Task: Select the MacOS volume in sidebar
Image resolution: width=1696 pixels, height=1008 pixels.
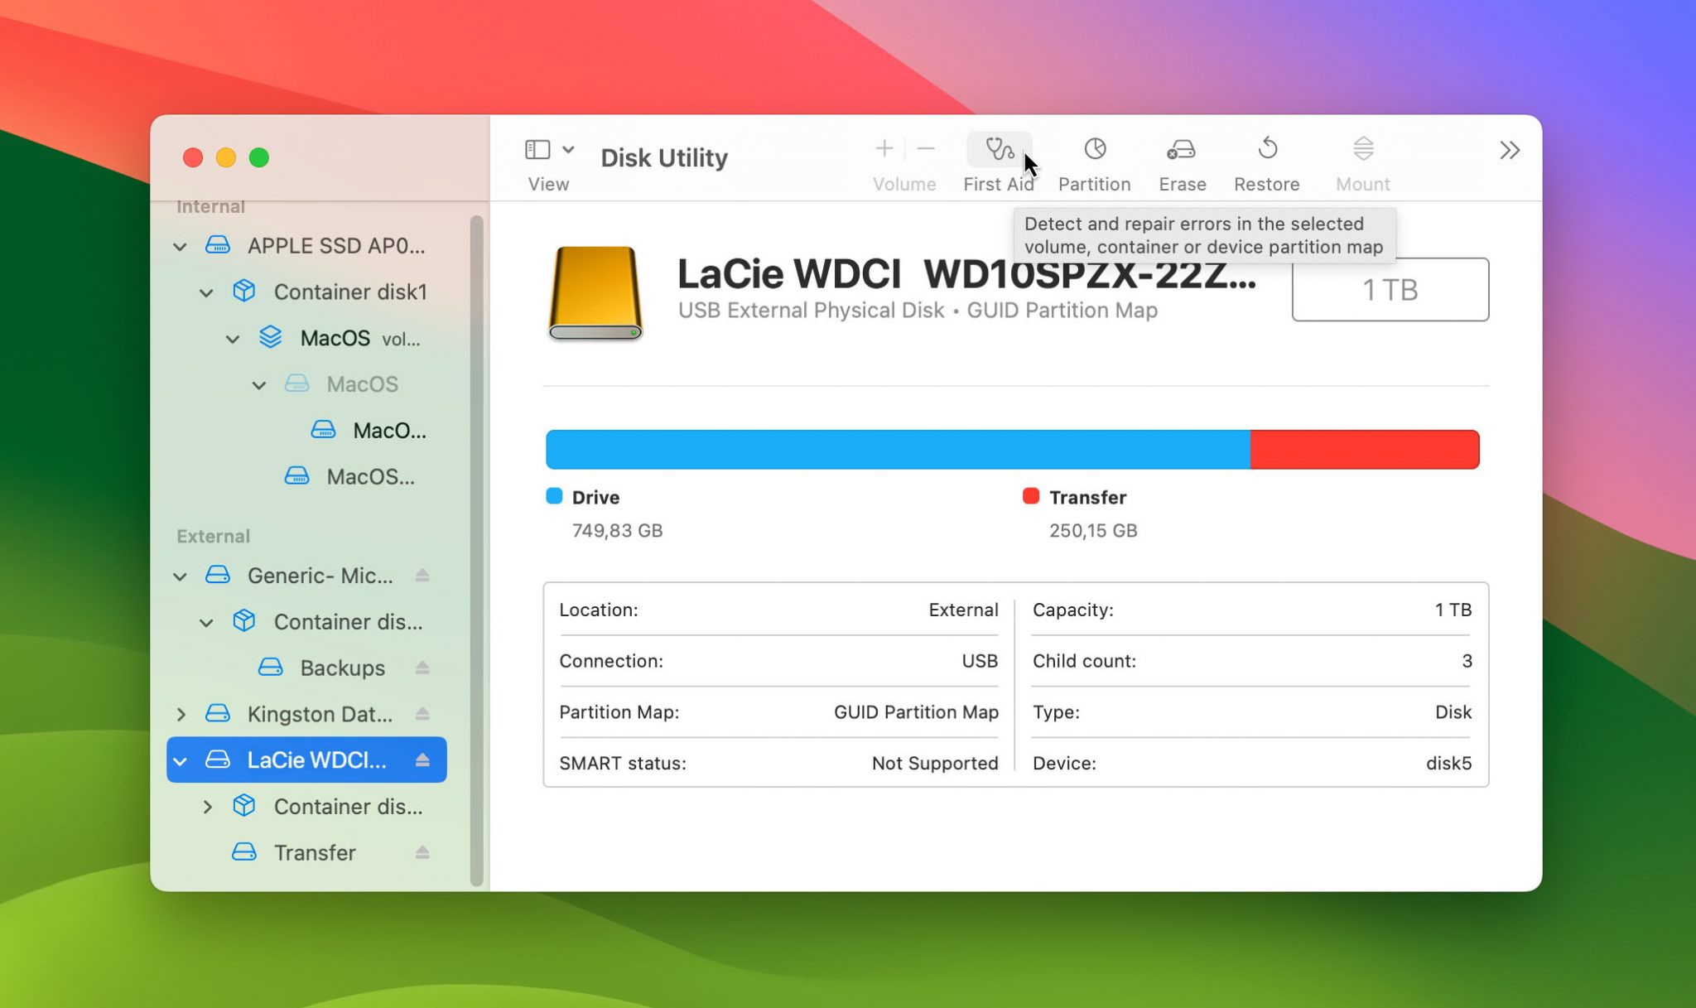Action: pos(362,383)
